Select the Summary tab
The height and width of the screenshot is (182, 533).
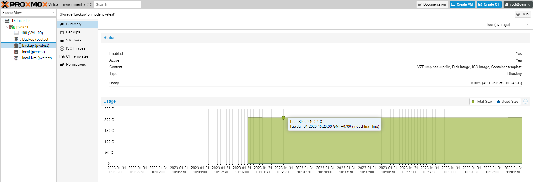click(x=74, y=24)
